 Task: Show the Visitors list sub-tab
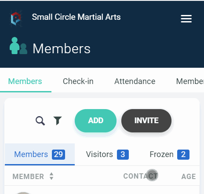[107, 154]
